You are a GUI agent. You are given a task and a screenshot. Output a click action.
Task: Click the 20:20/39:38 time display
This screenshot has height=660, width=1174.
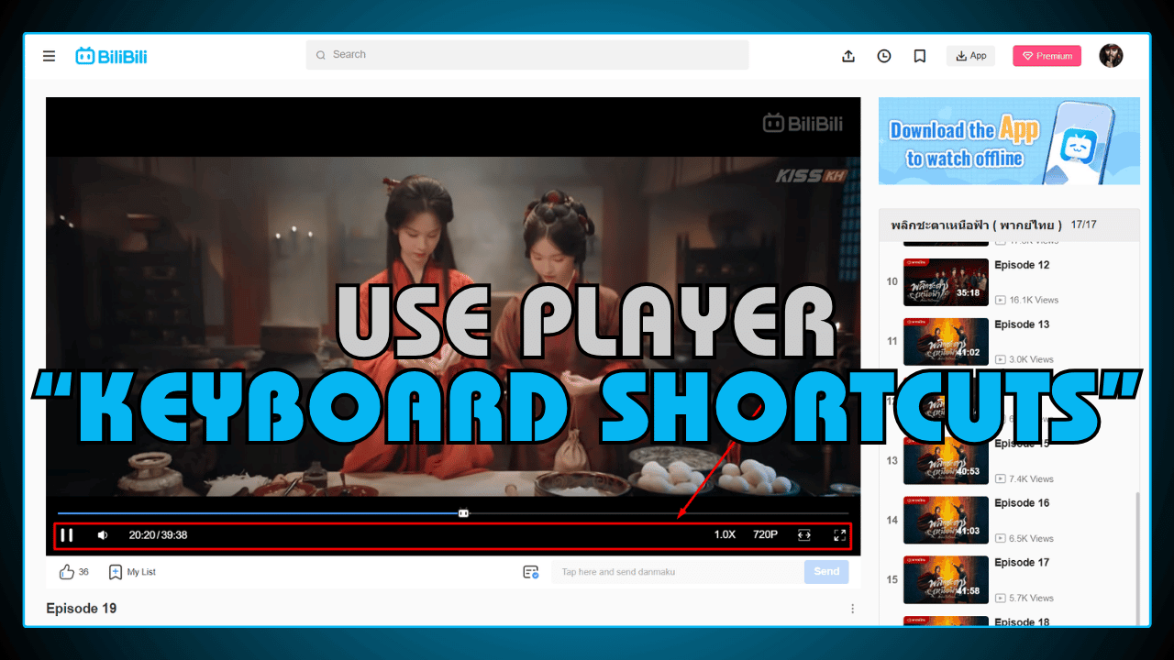click(158, 534)
